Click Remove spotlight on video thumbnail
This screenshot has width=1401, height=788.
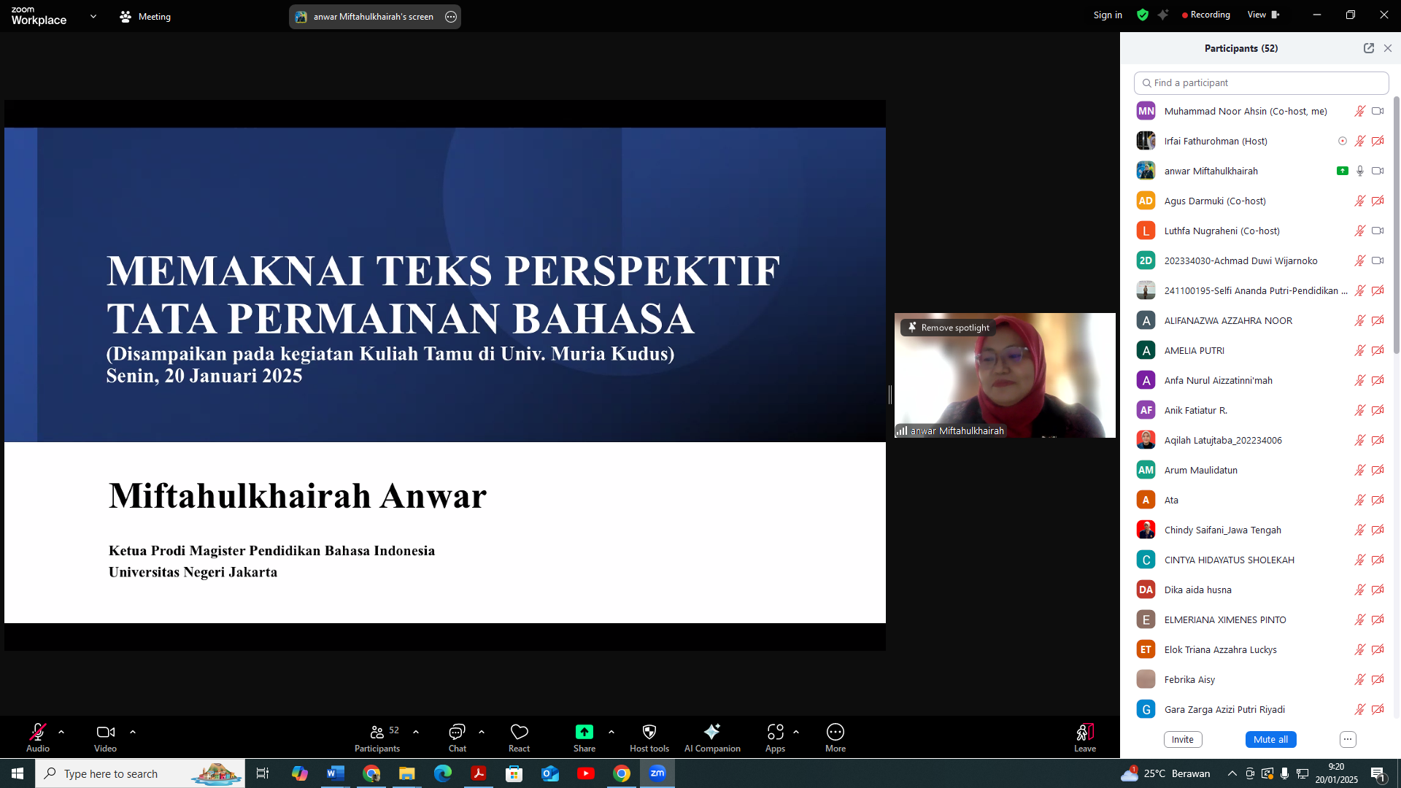tap(949, 328)
